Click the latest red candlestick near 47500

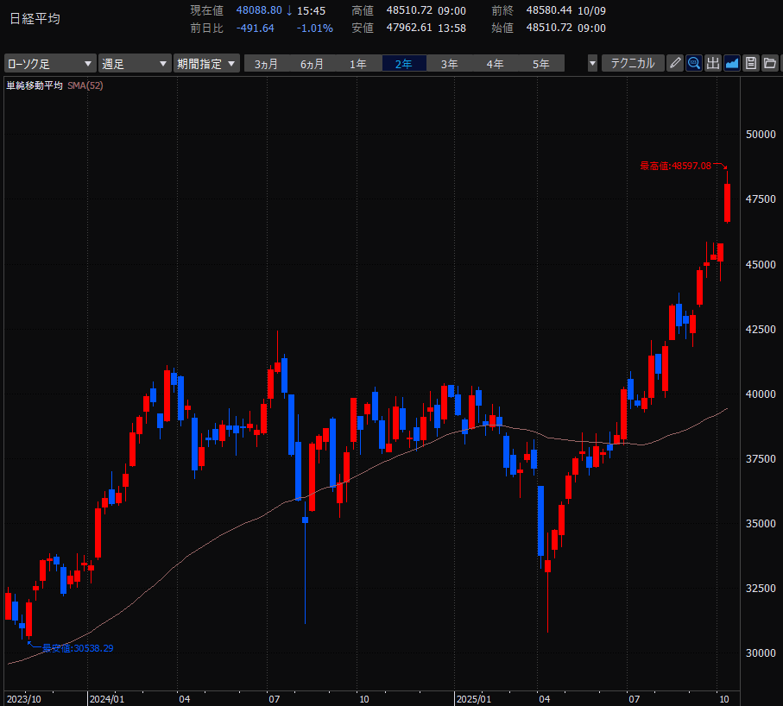click(x=728, y=203)
